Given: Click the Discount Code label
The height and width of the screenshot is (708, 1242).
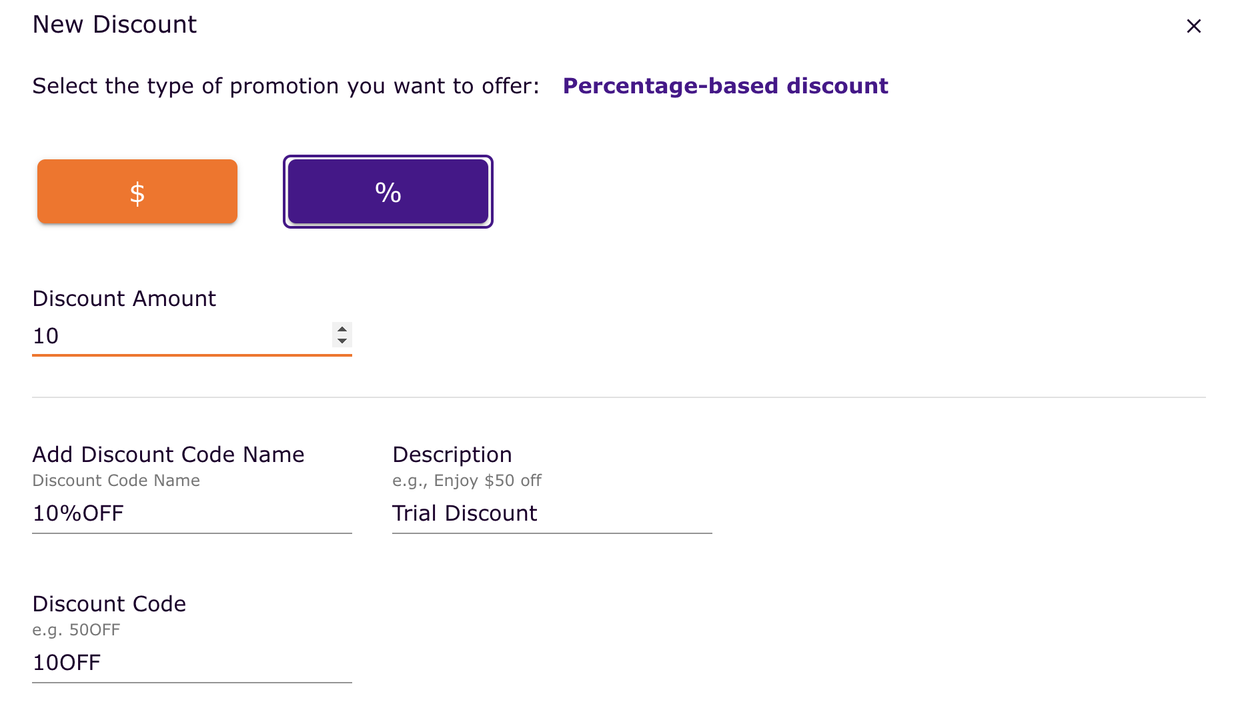Looking at the screenshot, I should pos(109,604).
